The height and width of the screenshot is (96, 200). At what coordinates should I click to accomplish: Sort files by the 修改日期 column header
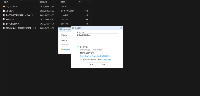pyautogui.click(x=44, y=2)
